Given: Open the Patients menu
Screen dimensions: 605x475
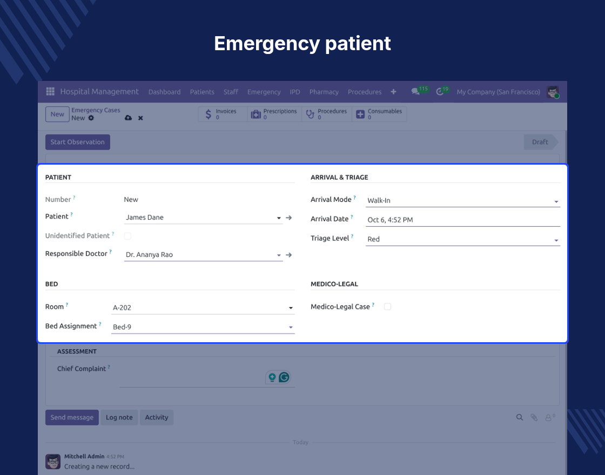Looking at the screenshot, I should click(x=202, y=92).
